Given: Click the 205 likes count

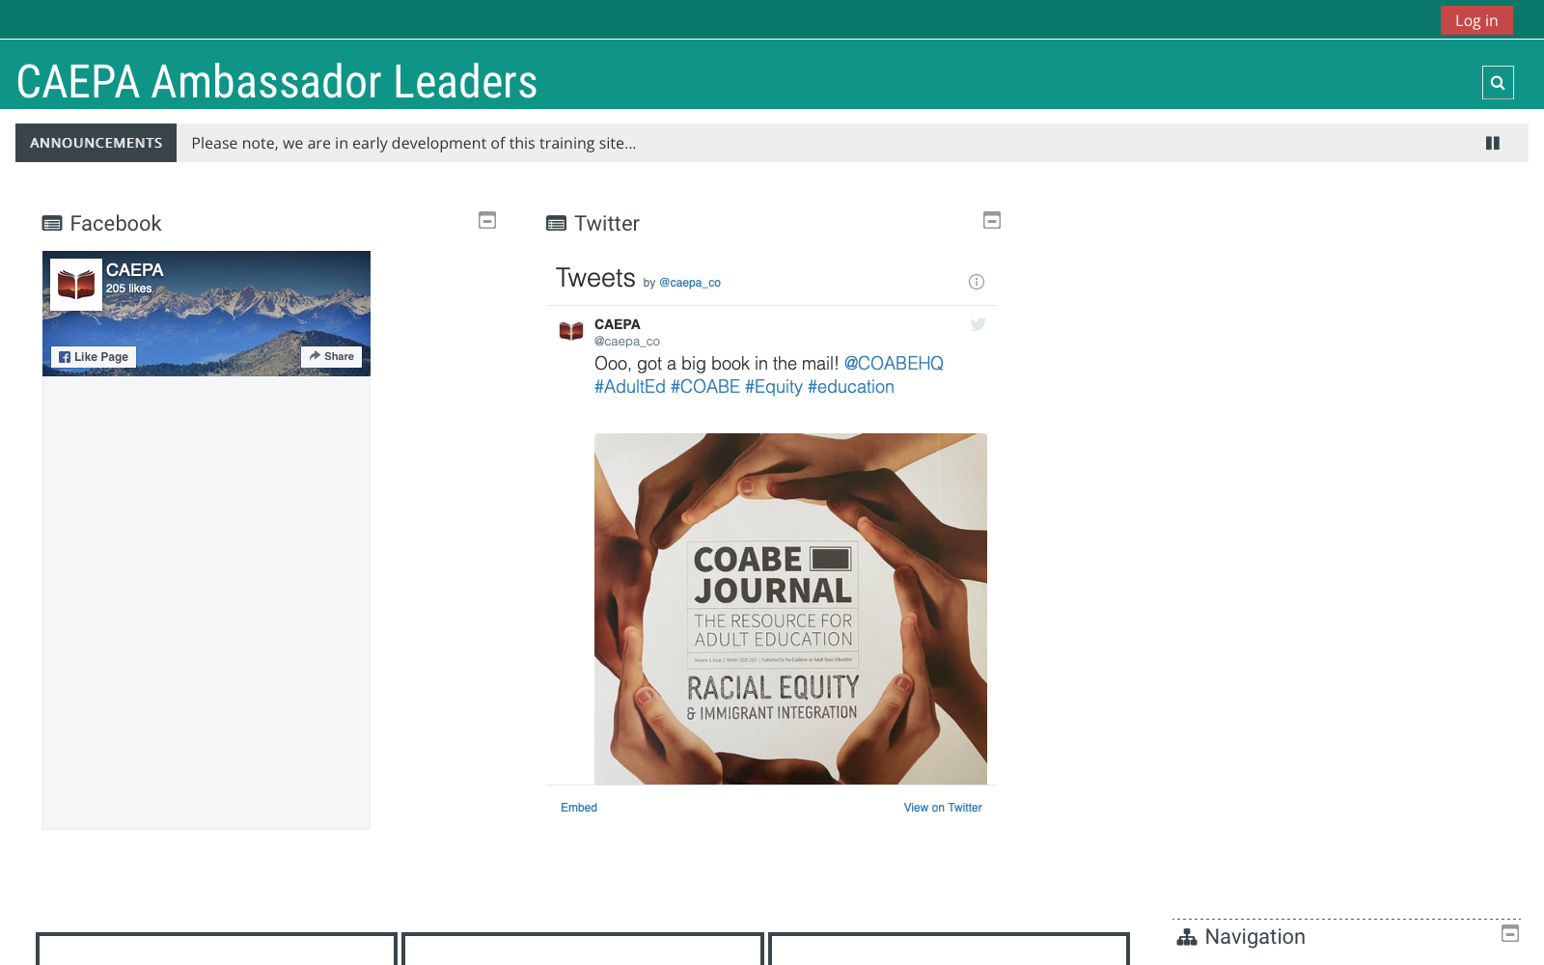Looking at the screenshot, I should click(129, 289).
